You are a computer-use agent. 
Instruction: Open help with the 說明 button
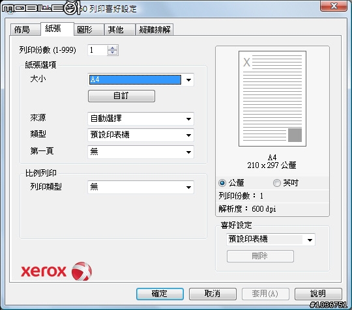tap(318, 294)
